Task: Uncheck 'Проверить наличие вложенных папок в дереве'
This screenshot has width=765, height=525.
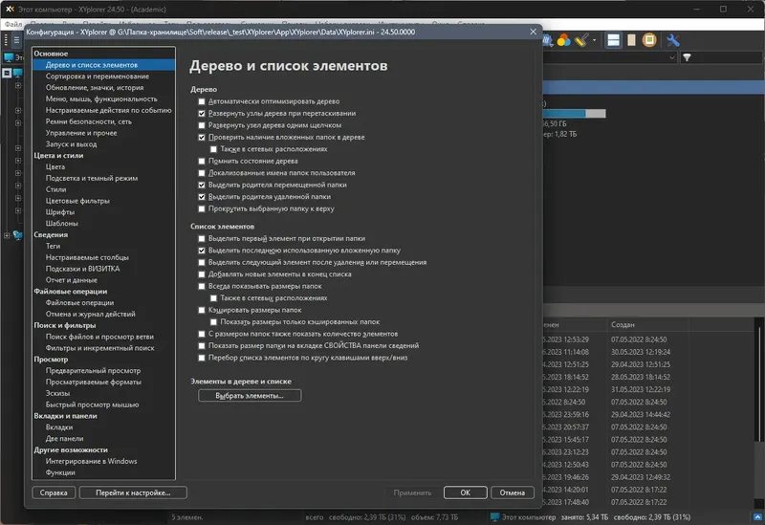Action: [x=202, y=137]
